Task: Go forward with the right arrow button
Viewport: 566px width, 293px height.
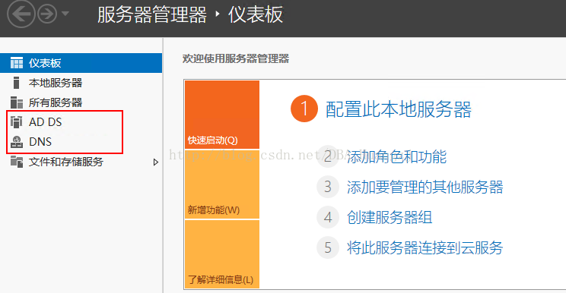Action: tap(47, 14)
